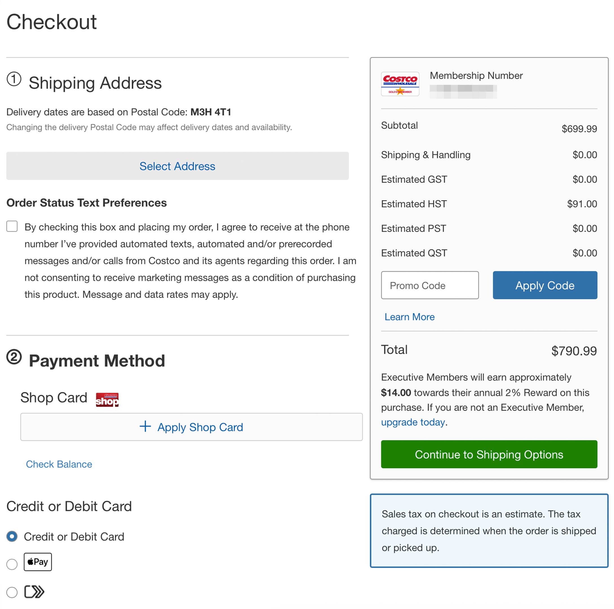Click the plus icon on Apply Shop Card

click(x=145, y=427)
